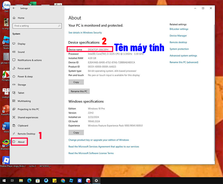223x184 pixels.
Task: Read the Microsoft Services Agreement link
Action: pos(104,146)
